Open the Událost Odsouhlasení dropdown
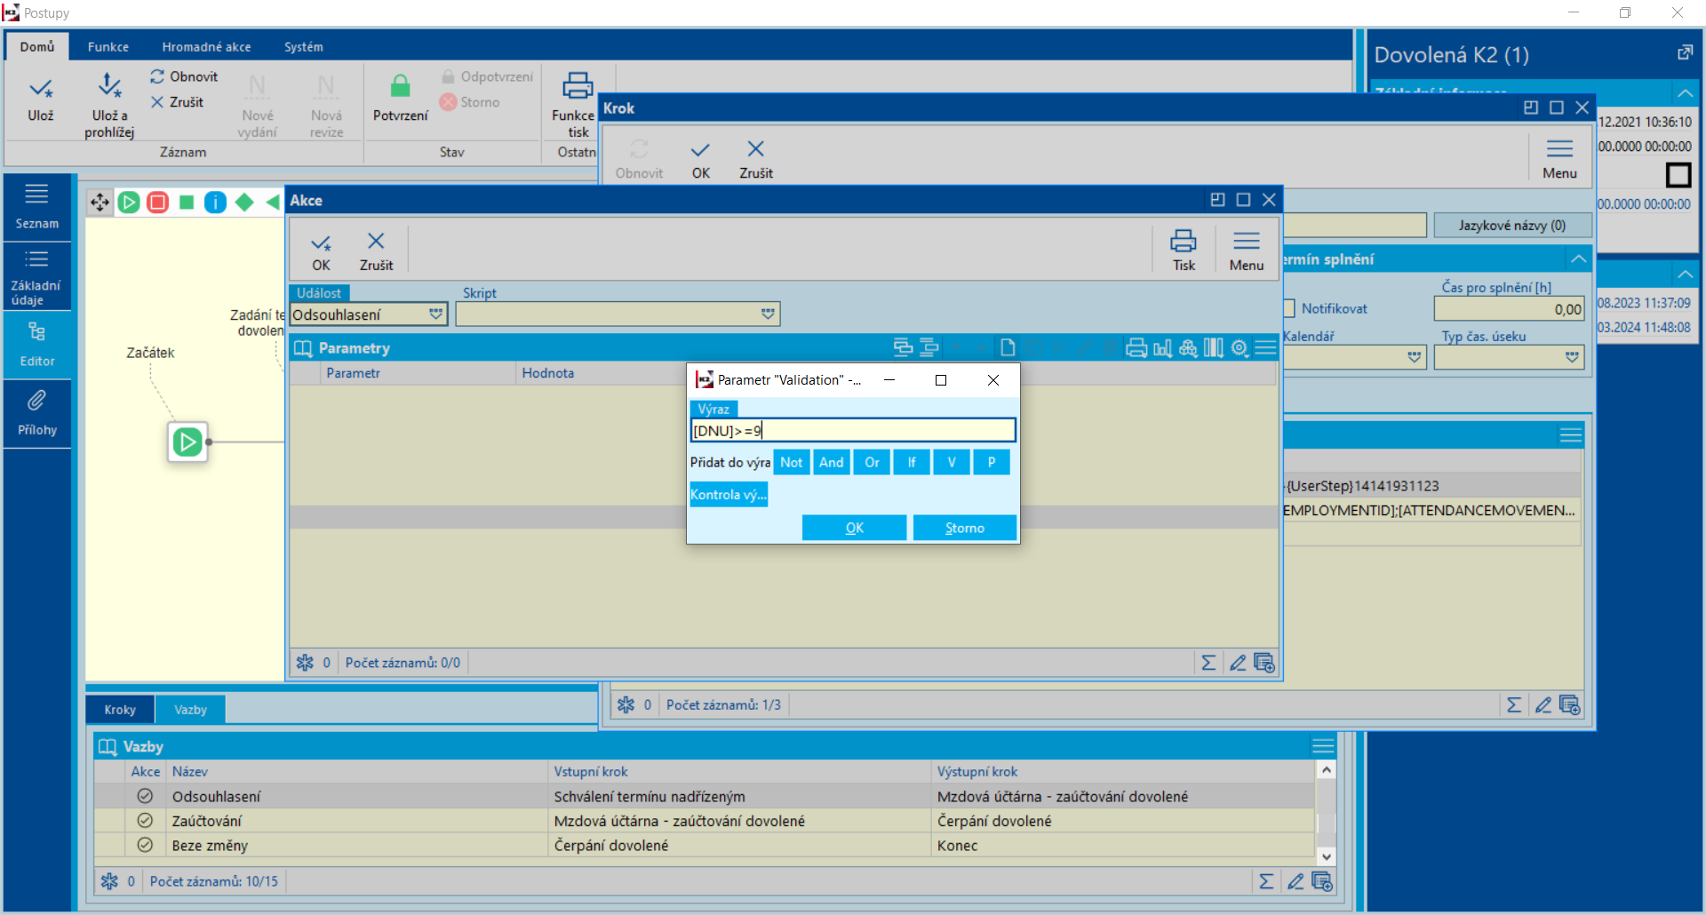The image size is (1706, 915). pyautogui.click(x=435, y=314)
